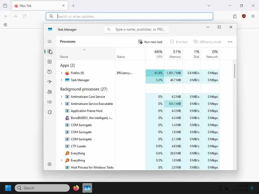Viewport: 259px width, 194px height.
Task: Click the Processes list vertical scrollbar
Action: [x=234, y=71]
